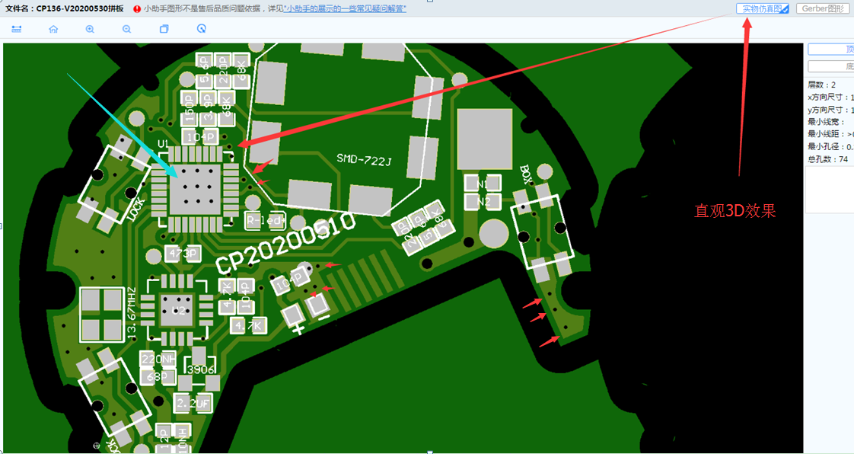Select the 底 bottom layer button

coord(831,67)
